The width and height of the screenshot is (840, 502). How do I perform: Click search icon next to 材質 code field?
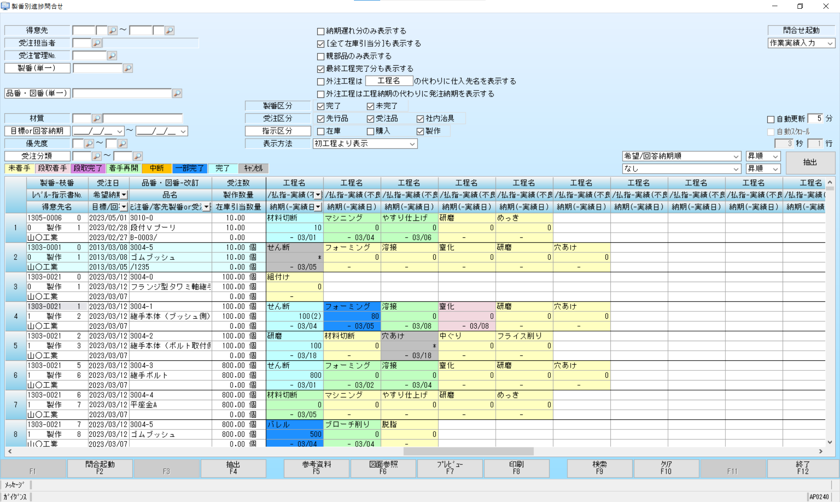[x=97, y=119]
